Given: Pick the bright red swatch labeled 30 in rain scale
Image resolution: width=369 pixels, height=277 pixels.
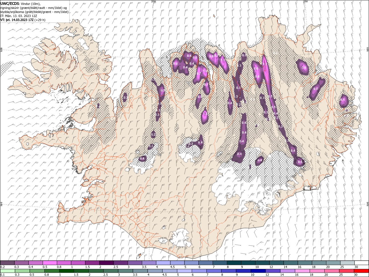Looking at the screenshot, I should coord(361,271).
